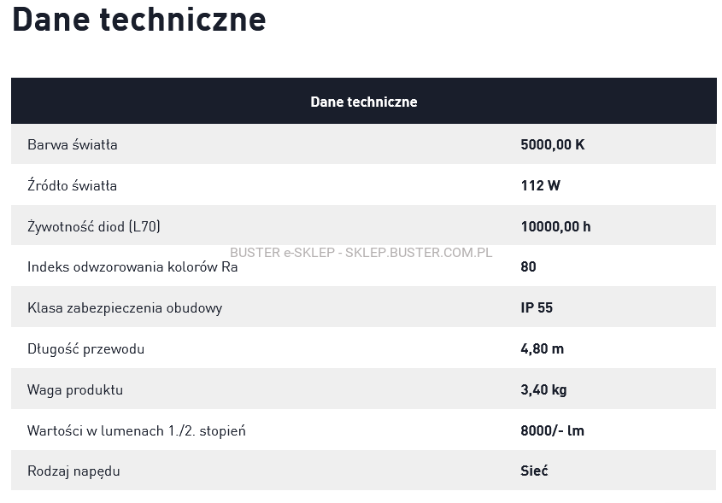Select the "Długość przewodu" row label
This screenshot has width=722, height=503.
[x=85, y=348]
